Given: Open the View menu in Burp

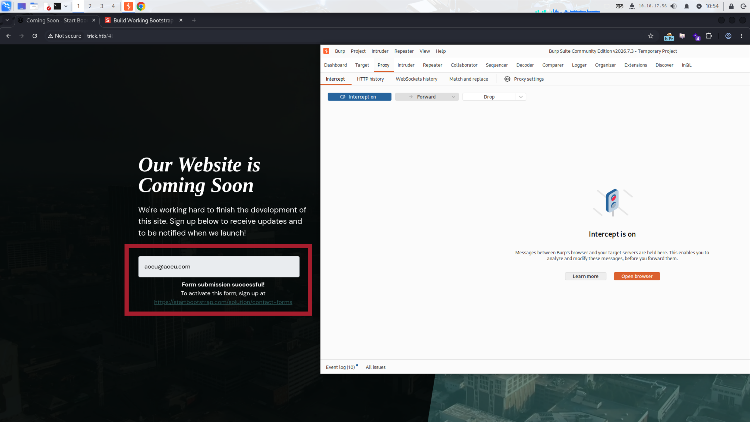Looking at the screenshot, I should [425, 51].
